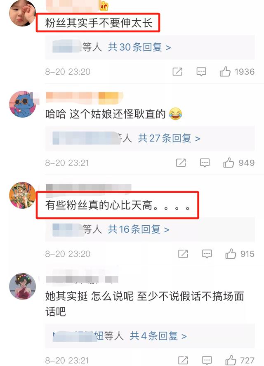The width and height of the screenshot is (264, 366).
Task: Tap comment bubble icon beside 727 likes
Action: tap(207, 360)
